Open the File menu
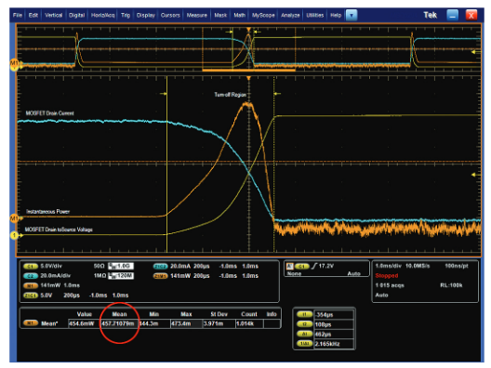Viewport: 491px width, 368px height. coord(18,15)
